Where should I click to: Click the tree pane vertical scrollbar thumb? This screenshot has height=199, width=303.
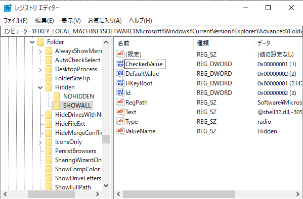(x=106, y=139)
